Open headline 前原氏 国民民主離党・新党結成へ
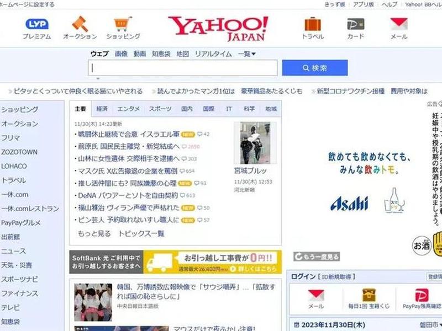 point(129,146)
